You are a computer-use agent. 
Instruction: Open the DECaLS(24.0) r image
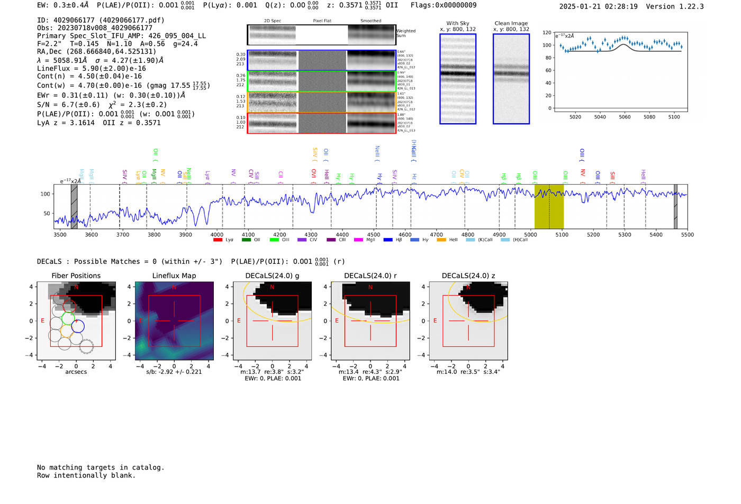(370, 320)
